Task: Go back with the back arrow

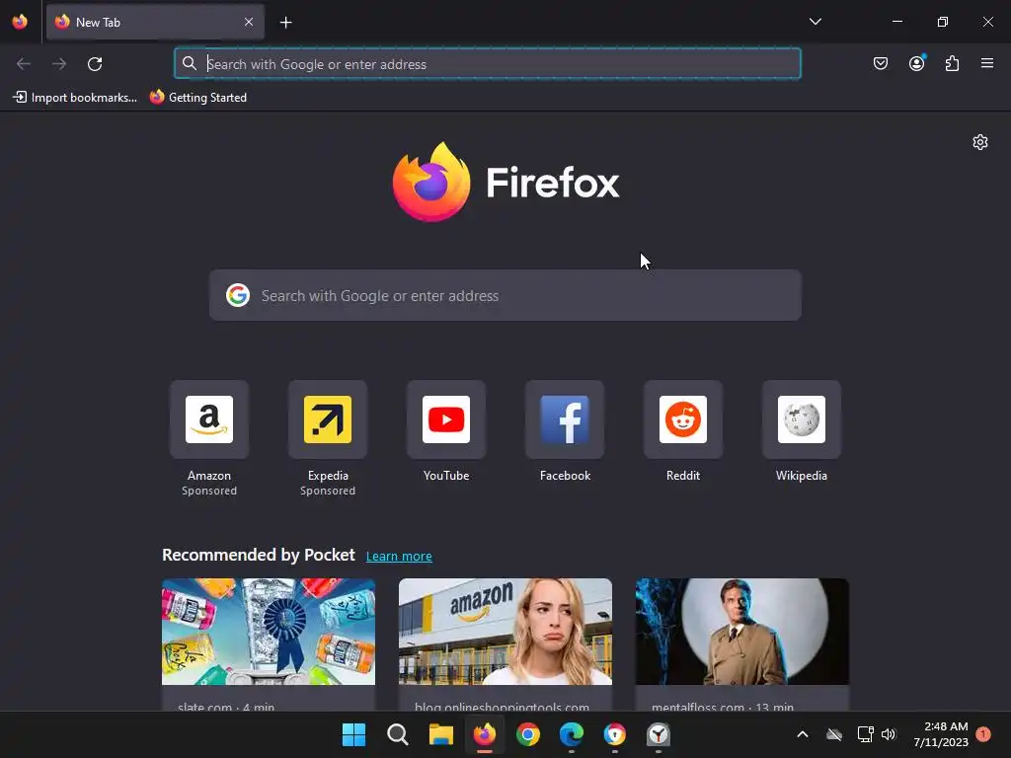Action: 24,64
